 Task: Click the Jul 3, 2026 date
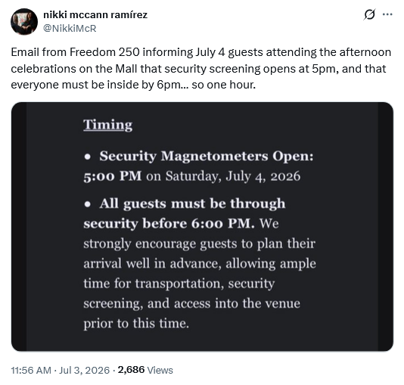[x=84, y=370]
